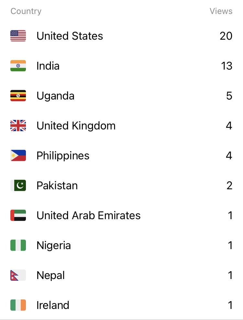The width and height of the screenshot is (243, 320).
Task: Select the United Kingdom country name
Action: coord(76,126)
